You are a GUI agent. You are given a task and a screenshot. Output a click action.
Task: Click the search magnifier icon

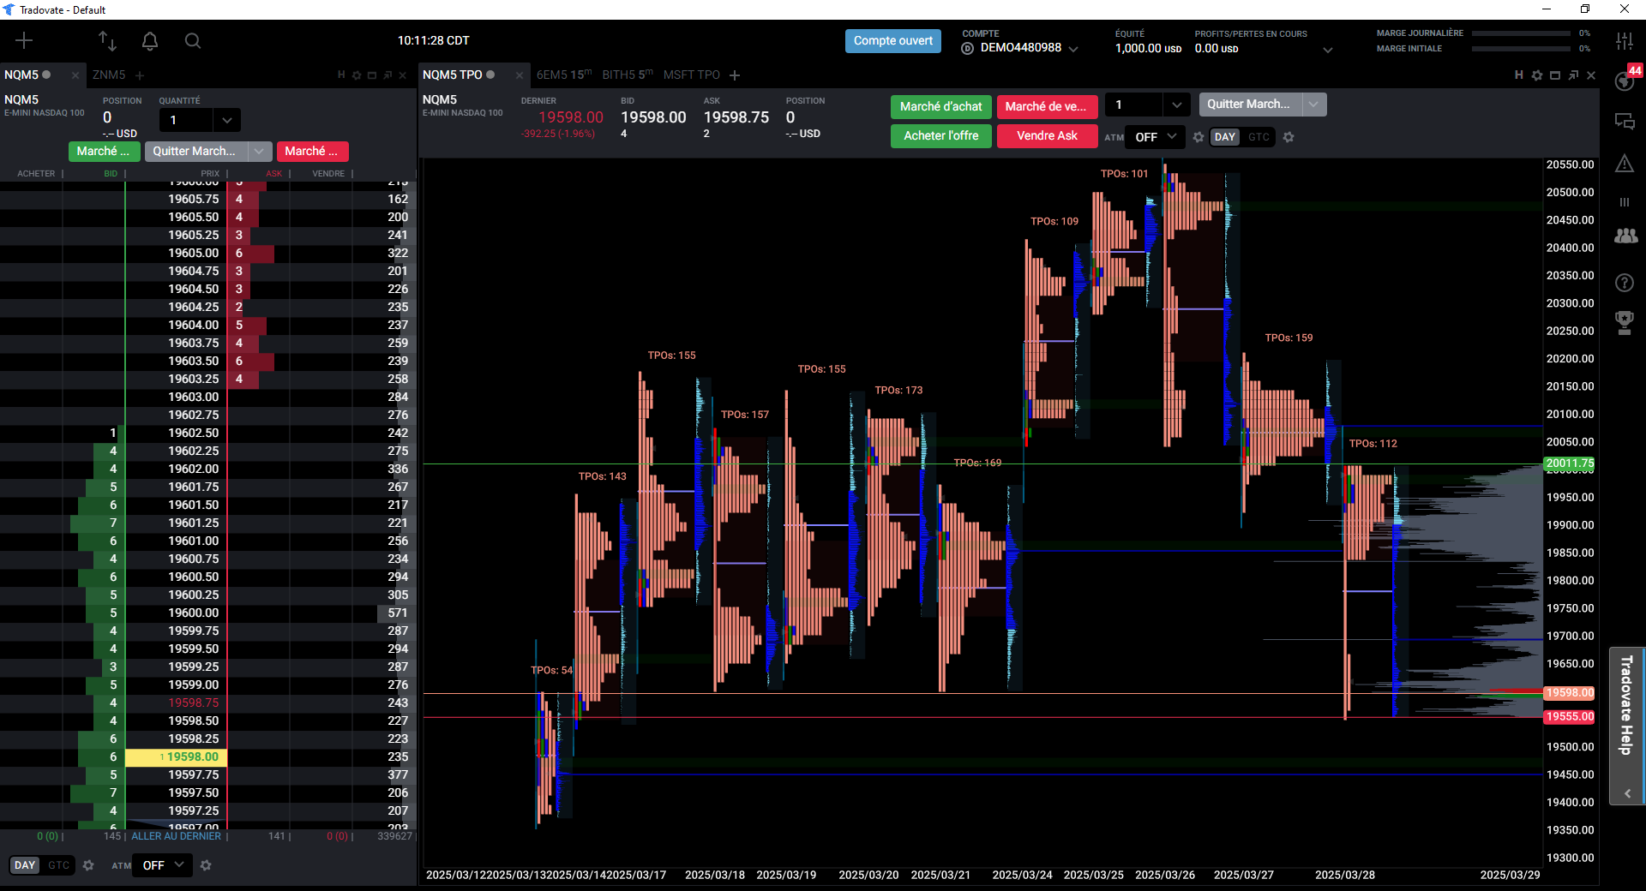coord(193,40)
